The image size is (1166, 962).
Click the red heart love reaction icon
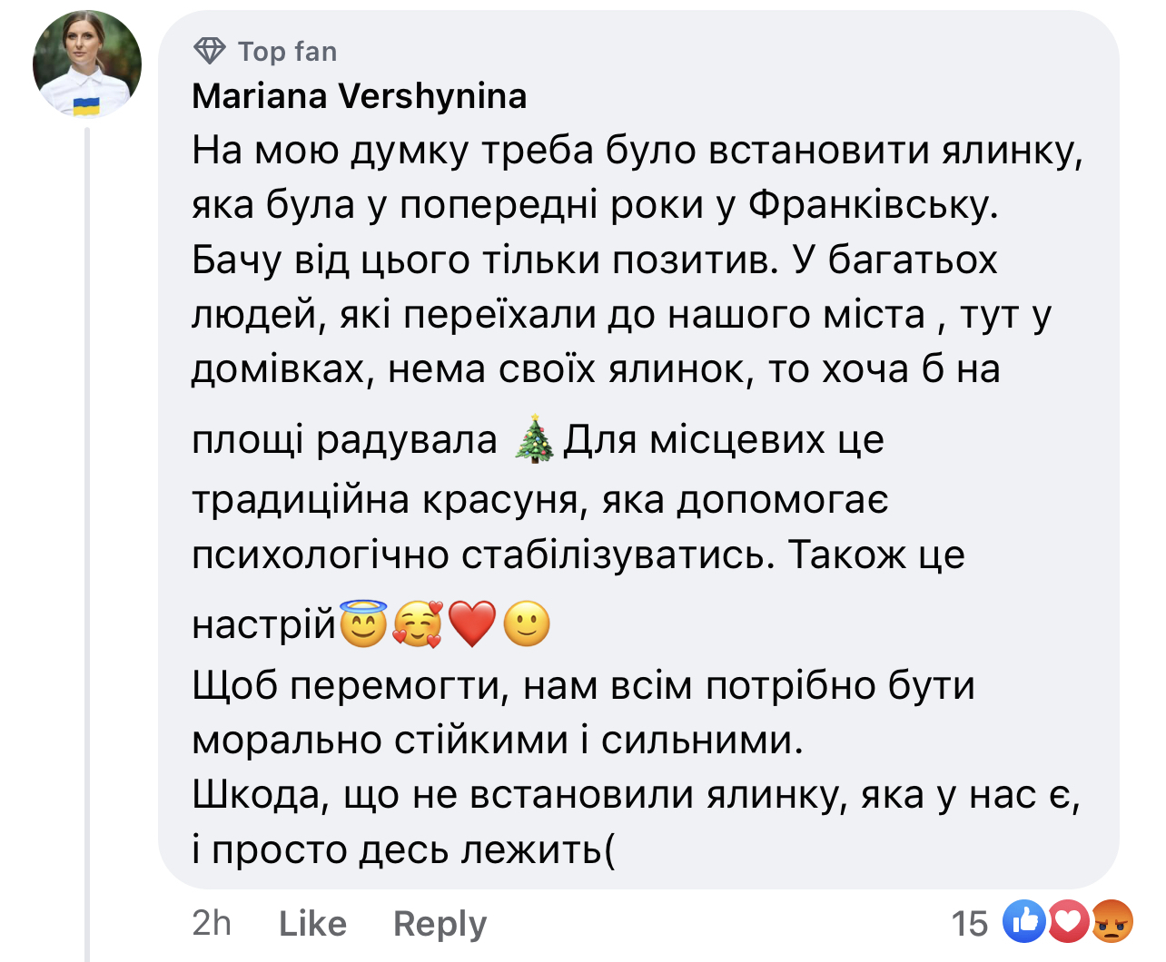[1068, 922]
